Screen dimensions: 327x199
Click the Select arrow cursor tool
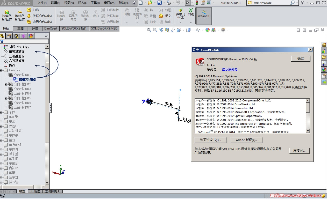pyautogui.click(x=187, y=3)
